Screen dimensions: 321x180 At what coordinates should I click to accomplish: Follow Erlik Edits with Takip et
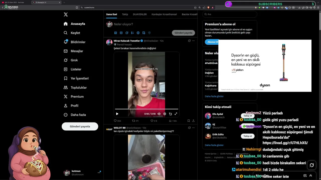248,136
